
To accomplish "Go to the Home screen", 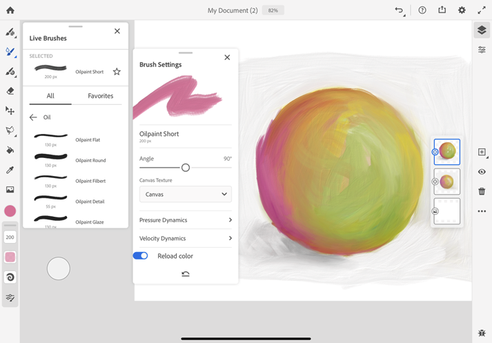I will [x=10, y=10].
